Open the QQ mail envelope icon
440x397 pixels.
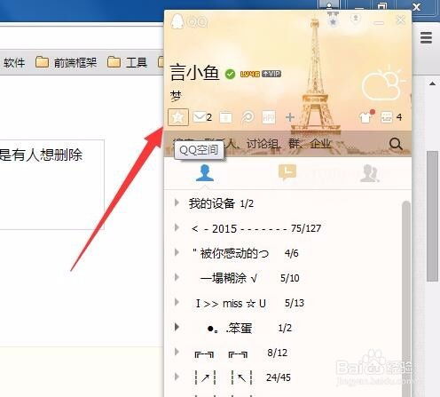tap(200, 117)
